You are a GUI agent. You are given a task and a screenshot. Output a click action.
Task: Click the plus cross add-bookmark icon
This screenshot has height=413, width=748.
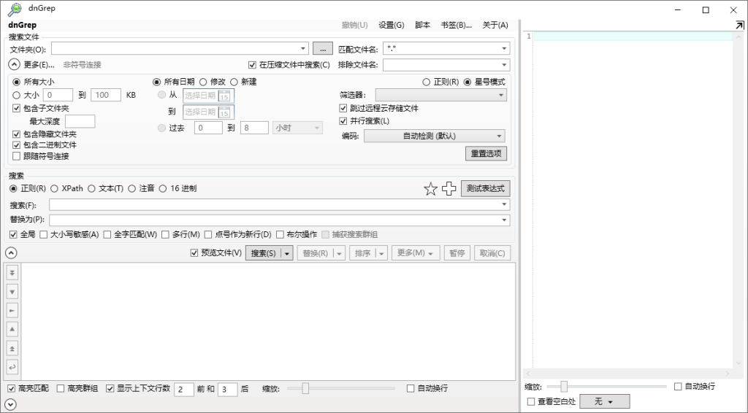(449, 189)
